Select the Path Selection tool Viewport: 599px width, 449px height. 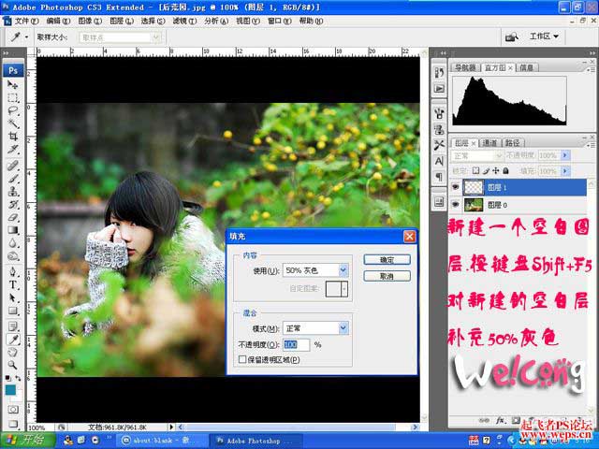click(x=12, y=297)
